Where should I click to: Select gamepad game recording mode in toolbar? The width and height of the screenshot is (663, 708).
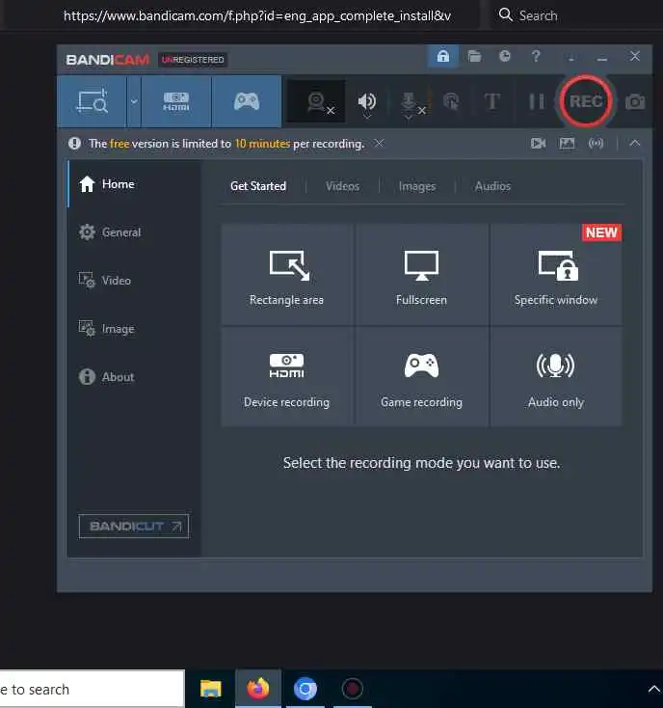[247, 101]
